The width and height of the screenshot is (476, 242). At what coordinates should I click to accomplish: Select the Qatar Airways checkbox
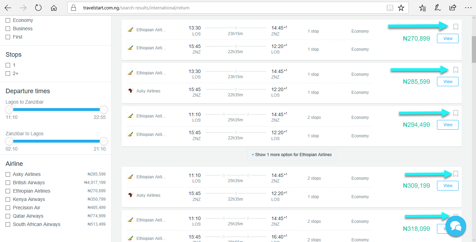point(8,216)
